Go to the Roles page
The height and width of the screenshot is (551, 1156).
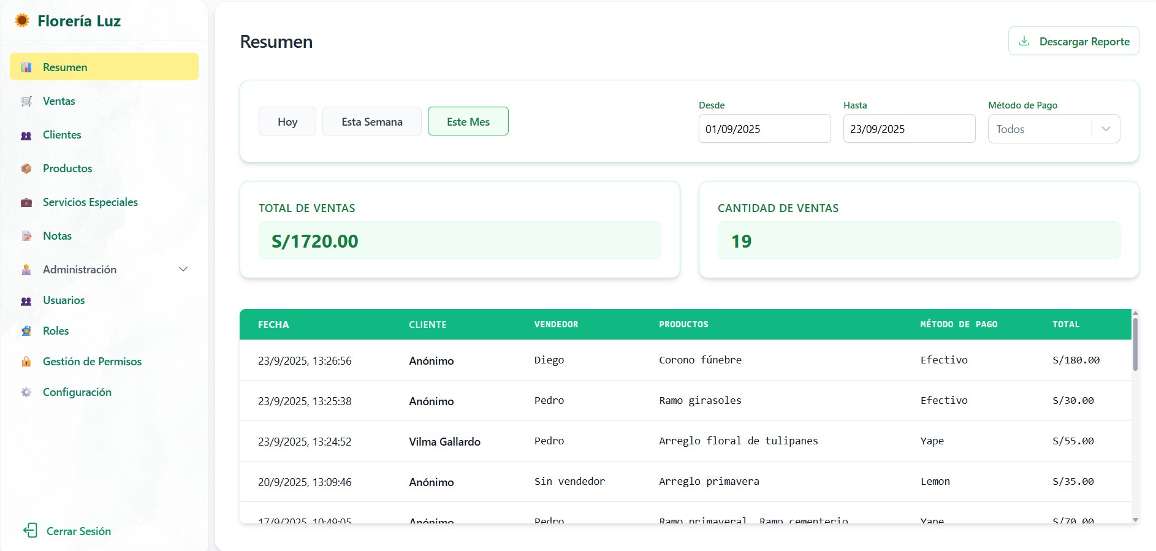click(x=56, y=331)
